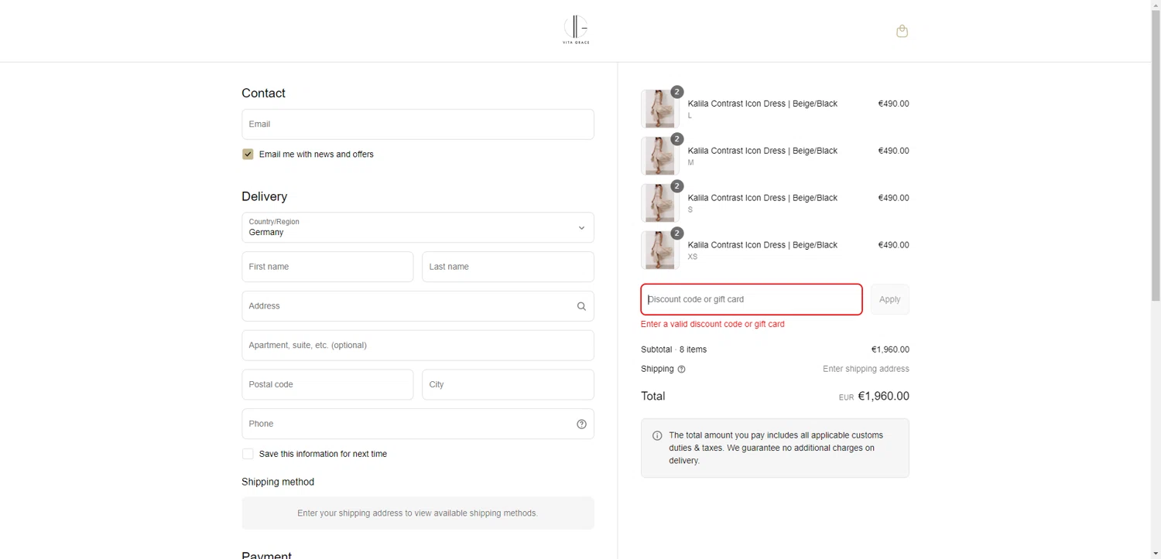This screenshot has height=559, width=1161.
Task: Click 'Enter a valid discount code' error text
Action: [713, 324]
